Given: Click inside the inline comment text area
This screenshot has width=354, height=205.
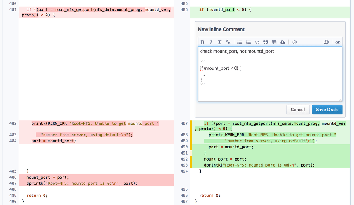Looking at the screenshot, I should (270, 74).
